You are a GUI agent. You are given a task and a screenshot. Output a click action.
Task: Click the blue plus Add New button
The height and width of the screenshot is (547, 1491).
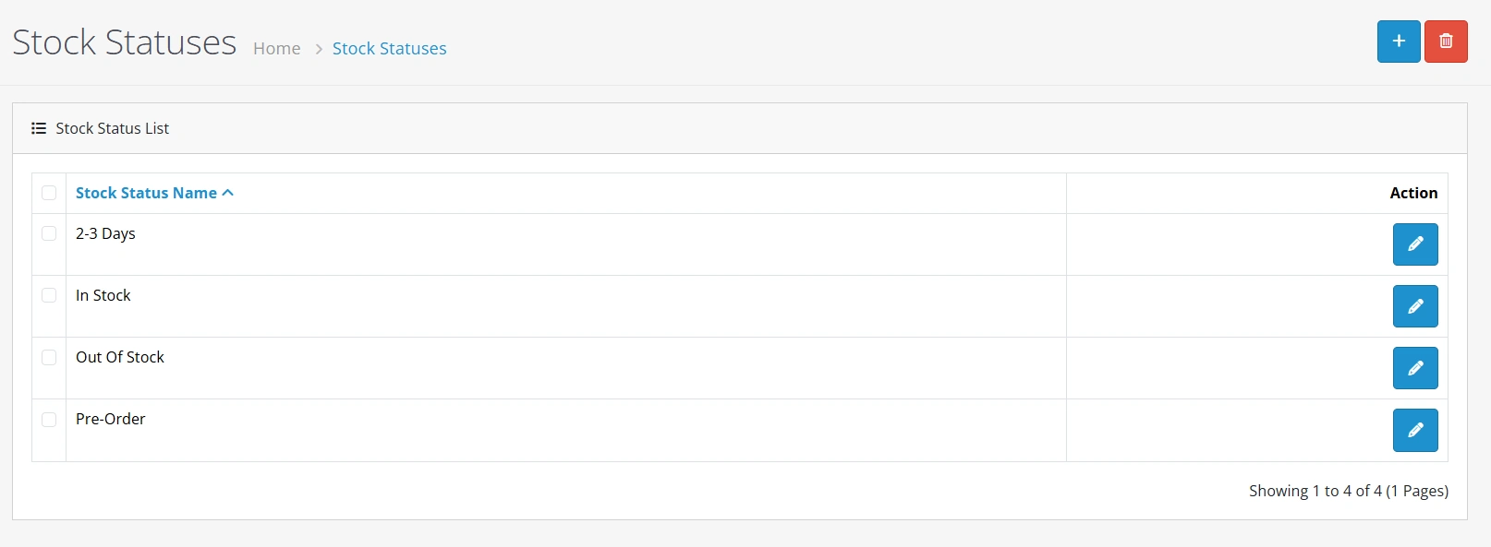(x=1399, y=42)
